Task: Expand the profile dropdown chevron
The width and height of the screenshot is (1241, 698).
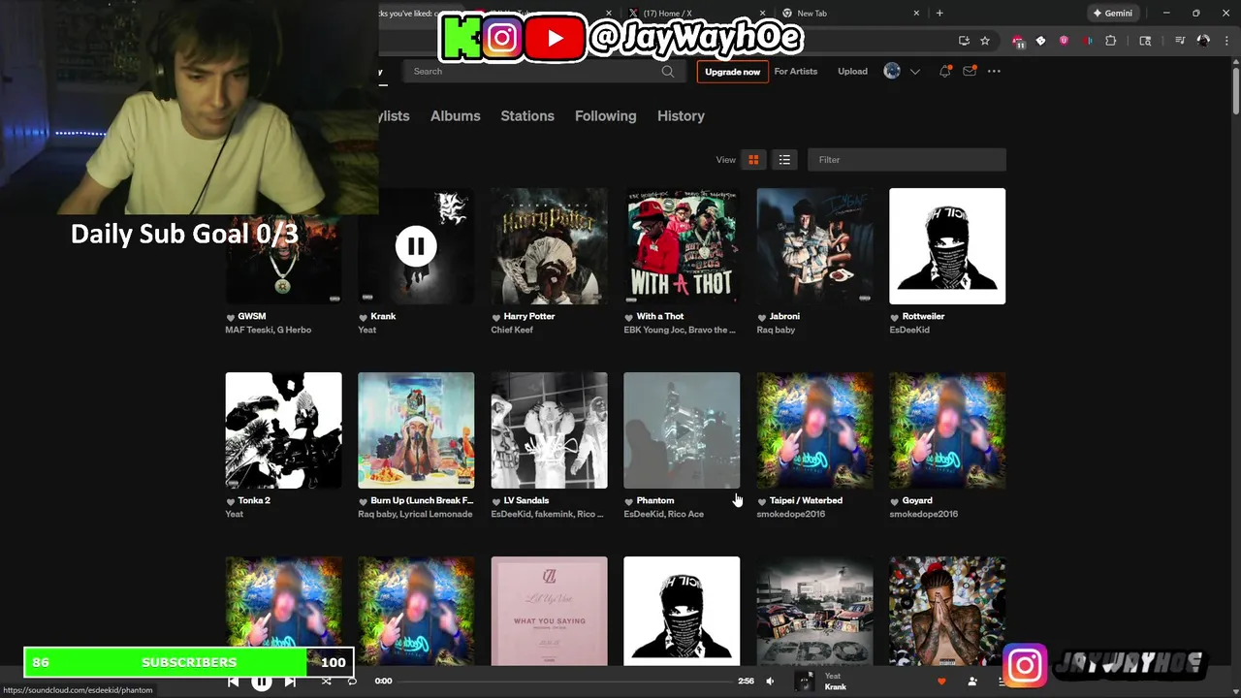Action: [x=914, y=72]
